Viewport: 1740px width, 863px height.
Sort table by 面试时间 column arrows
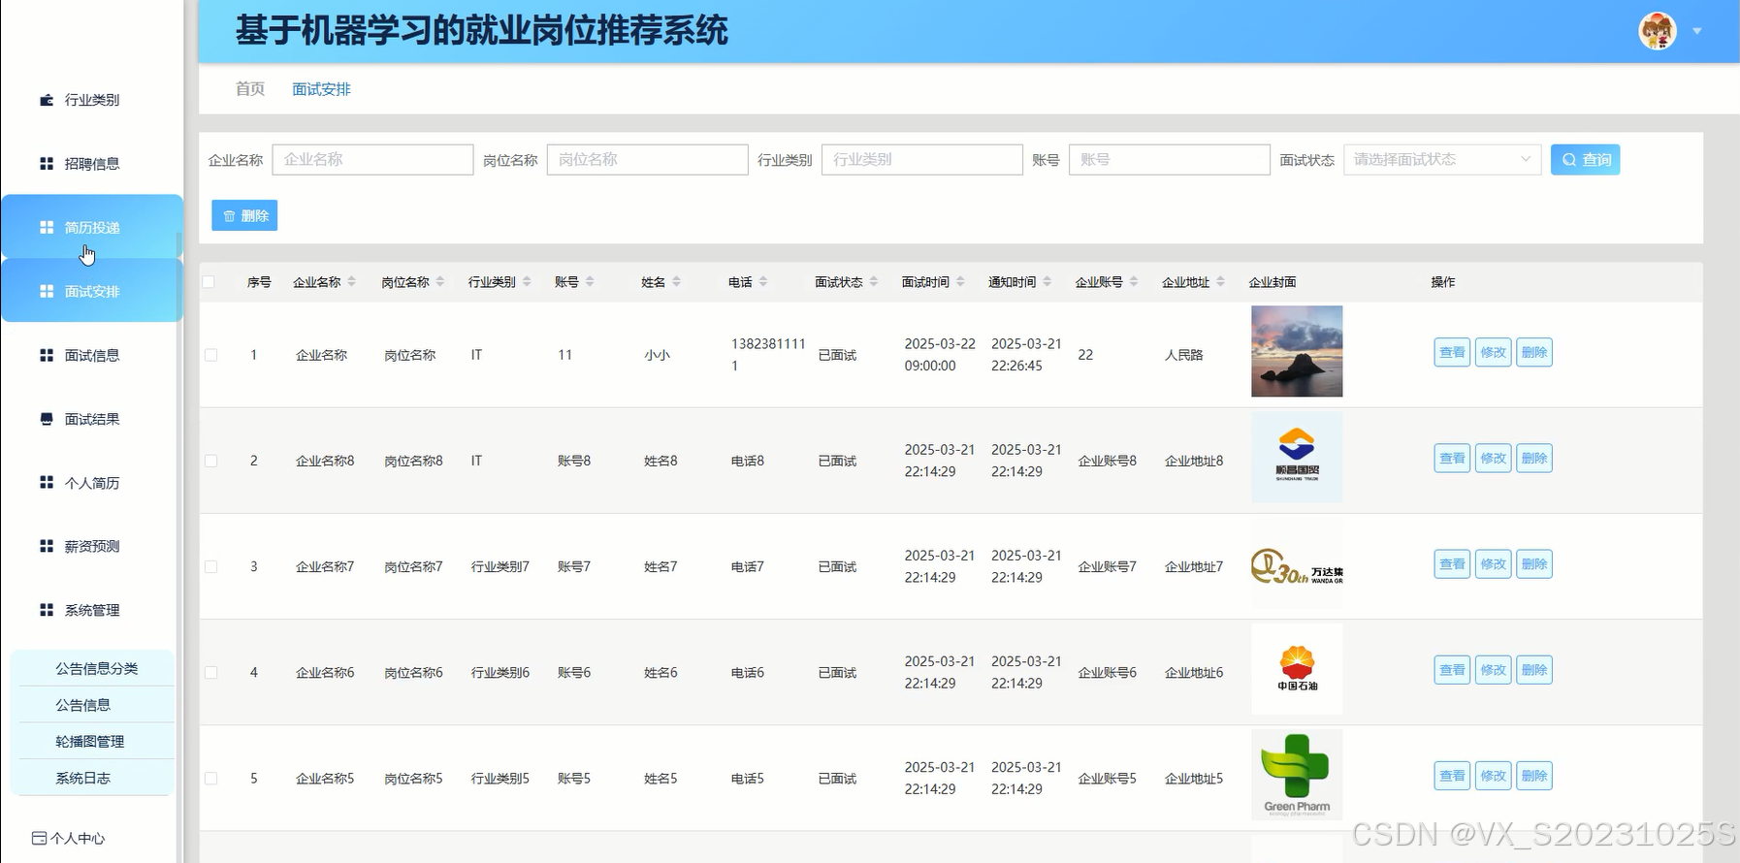click(x=960, y=282)
